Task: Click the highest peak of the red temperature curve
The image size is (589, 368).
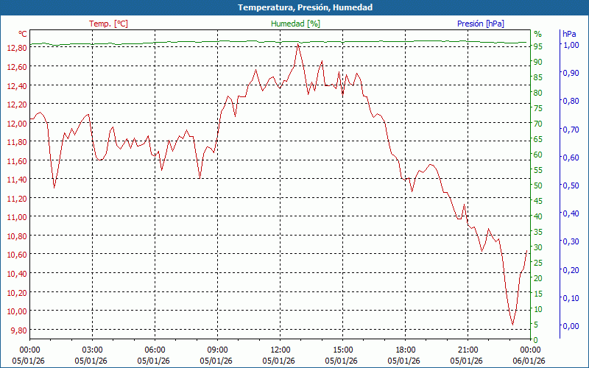Action: 297,44
